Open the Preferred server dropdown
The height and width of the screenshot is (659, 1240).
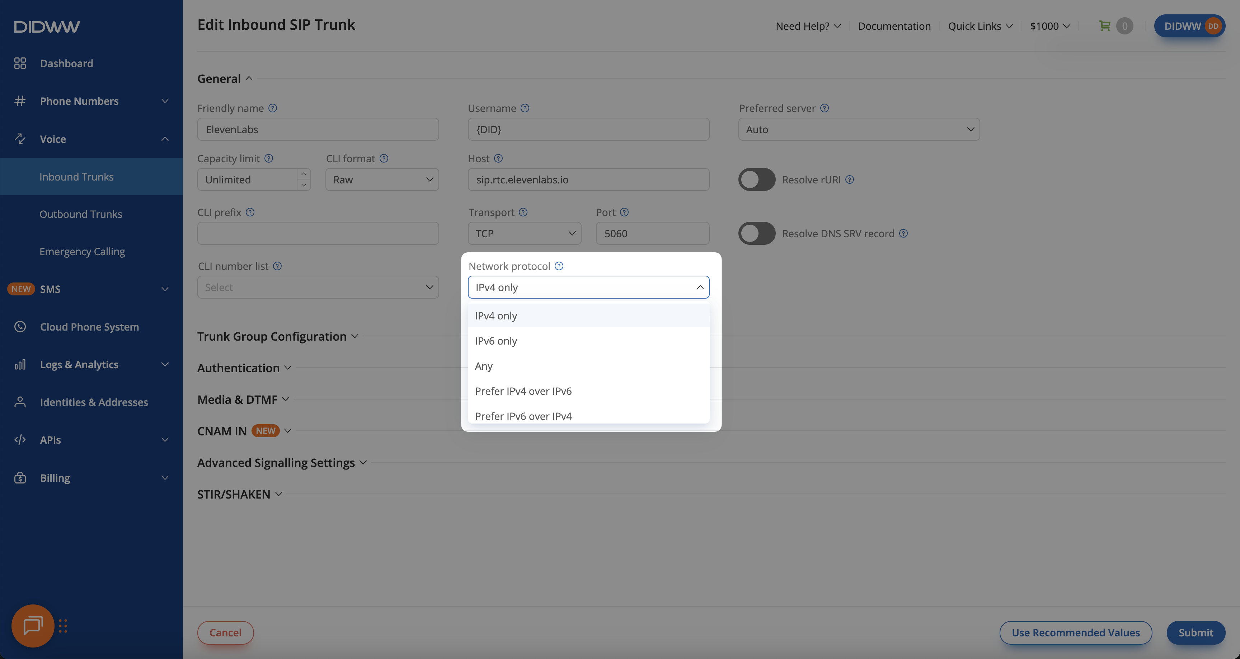(x=859, y=129)
